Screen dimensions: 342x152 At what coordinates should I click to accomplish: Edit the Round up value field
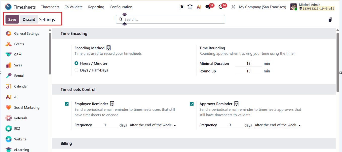click(248, 71)
